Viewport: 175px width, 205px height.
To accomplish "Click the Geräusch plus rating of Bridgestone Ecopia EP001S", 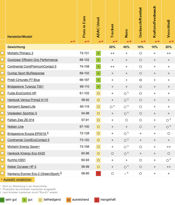I will 141,134.
